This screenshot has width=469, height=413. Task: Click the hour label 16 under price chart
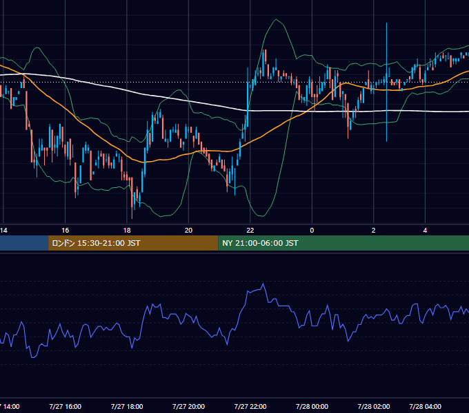[66, 231]
